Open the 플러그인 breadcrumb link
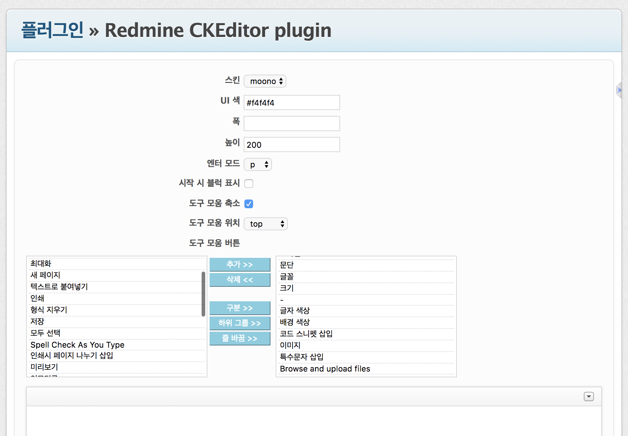Screen dimensions: 628x436 (53, 30)
